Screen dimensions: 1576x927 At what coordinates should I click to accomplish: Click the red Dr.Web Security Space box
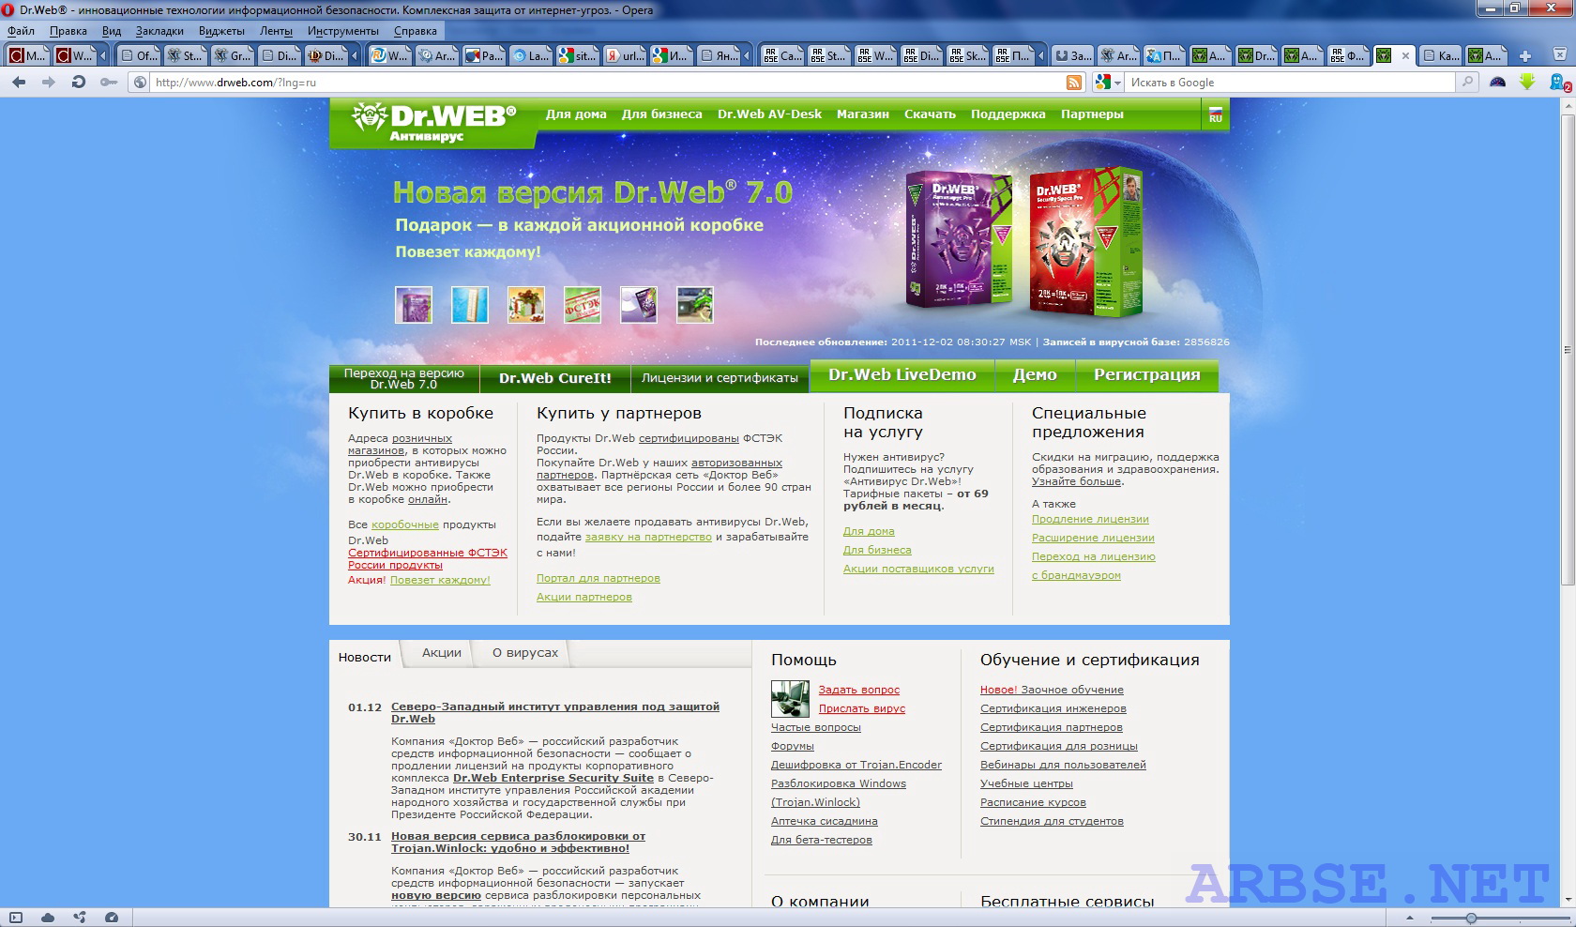coord(1085,241)
